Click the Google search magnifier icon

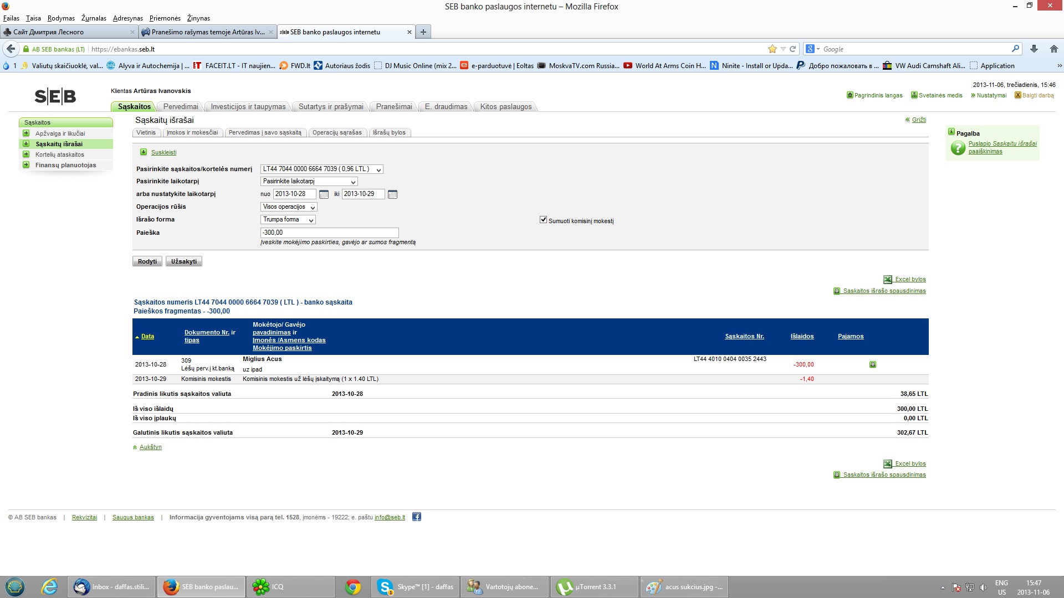pyautogui.click(x=1016, y=49)
